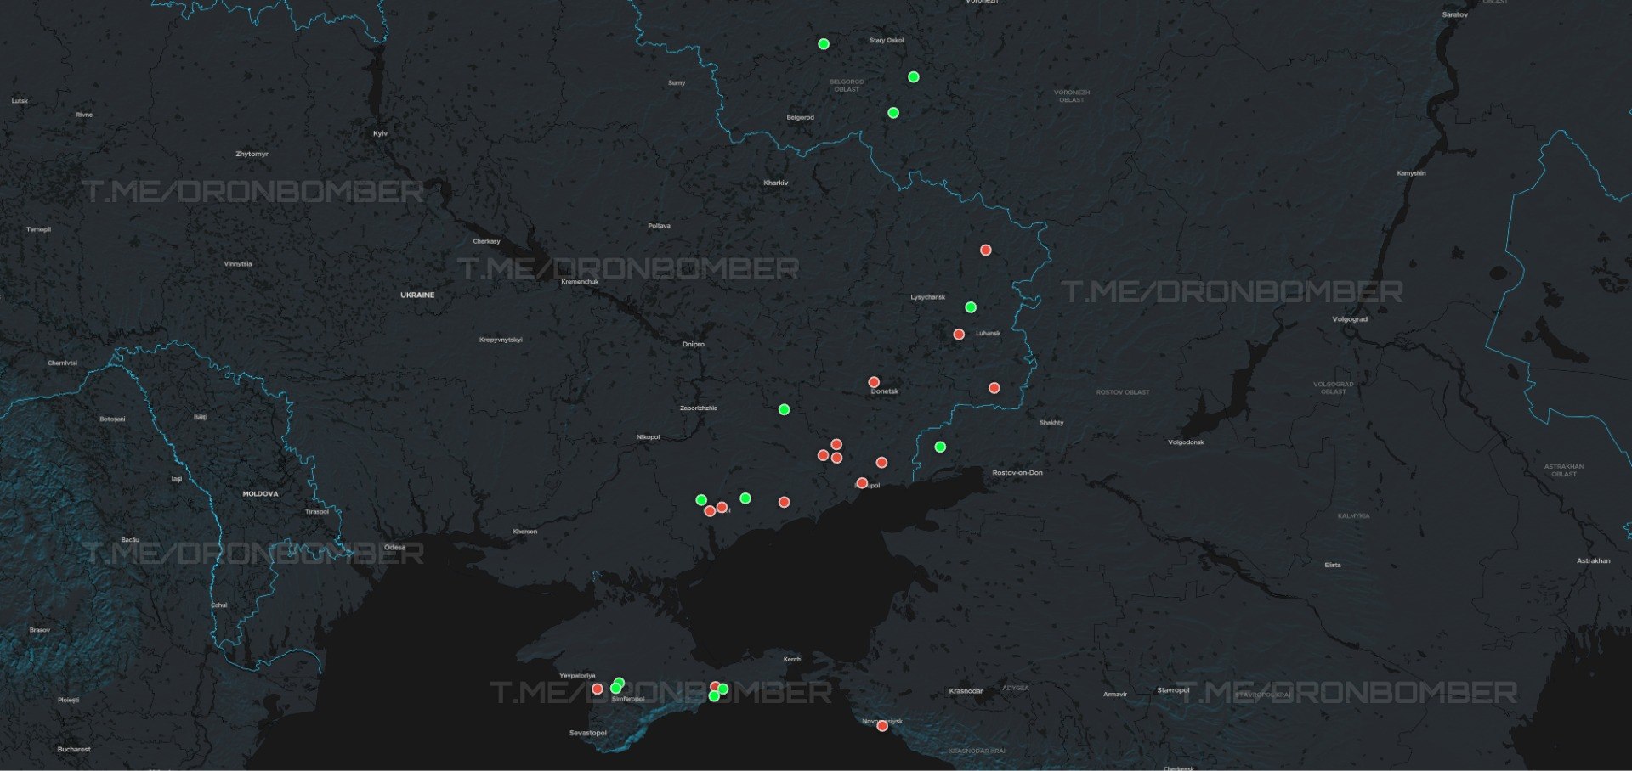
Task: Select the northernmost red marker on the map
Action: pos(986,250)
